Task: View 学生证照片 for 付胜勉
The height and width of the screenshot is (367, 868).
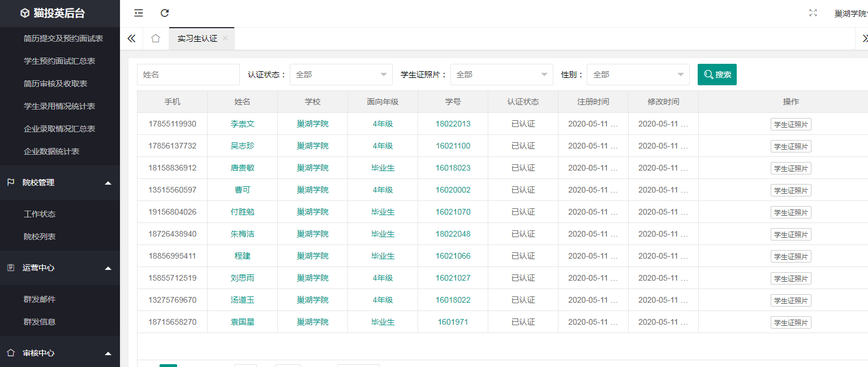Action: 790,212
